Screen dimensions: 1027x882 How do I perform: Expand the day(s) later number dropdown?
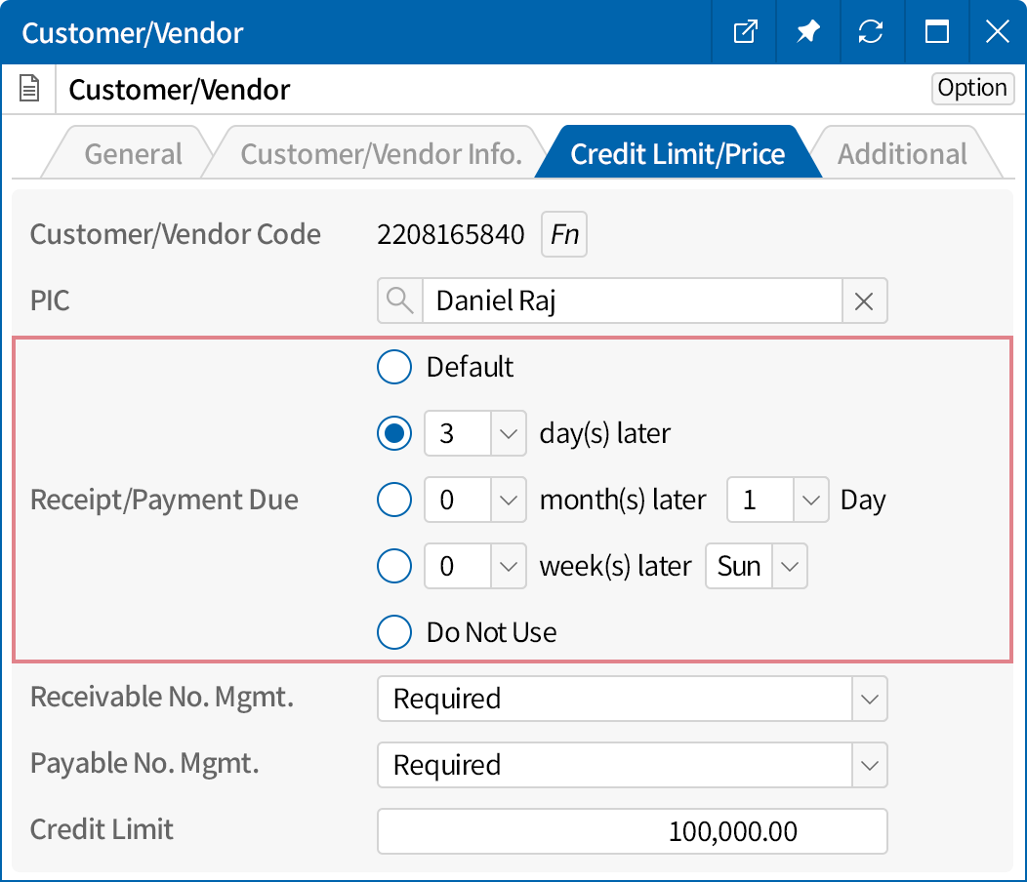point(508,434)
